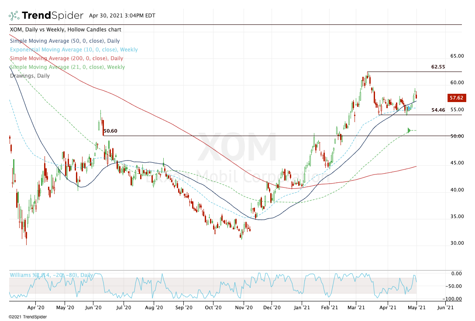The image size is (475, 321).
Task: Click the Jun '21 date axis label
Action: 446,307
